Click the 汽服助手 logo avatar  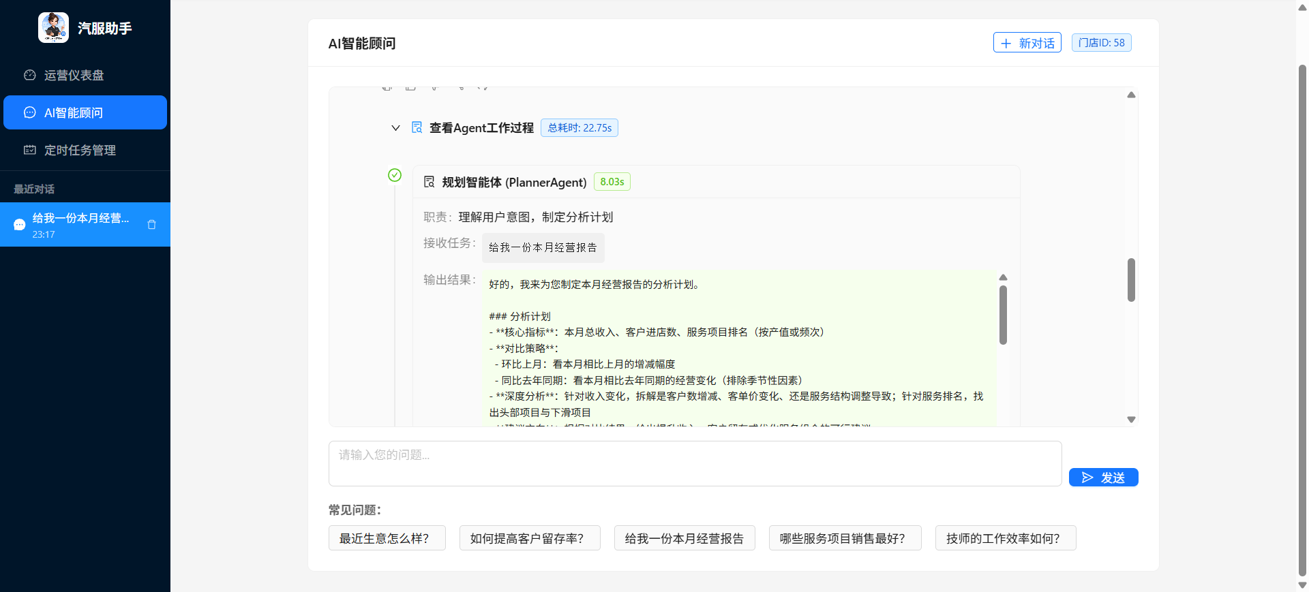pyautogui.click(x=53, y=28)
